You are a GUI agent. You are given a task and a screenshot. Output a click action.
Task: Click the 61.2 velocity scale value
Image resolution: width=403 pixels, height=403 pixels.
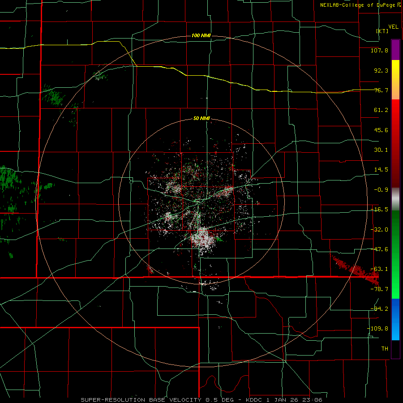[381, 110]
